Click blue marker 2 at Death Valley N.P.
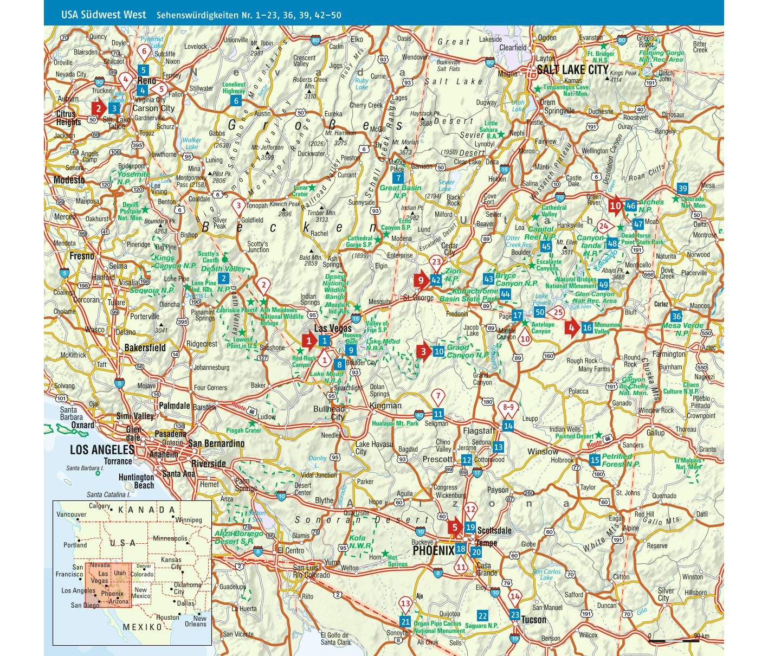 point(223,279)
